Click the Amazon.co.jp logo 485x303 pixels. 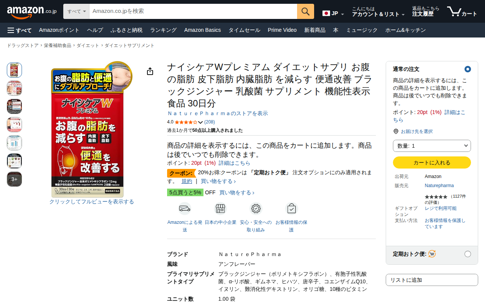coord(32,12)
